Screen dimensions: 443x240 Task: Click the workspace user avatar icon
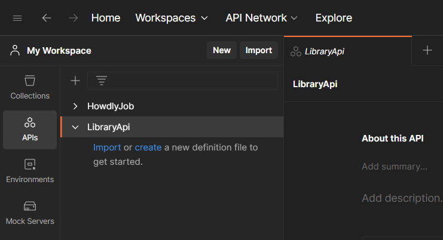coord(15,51)
